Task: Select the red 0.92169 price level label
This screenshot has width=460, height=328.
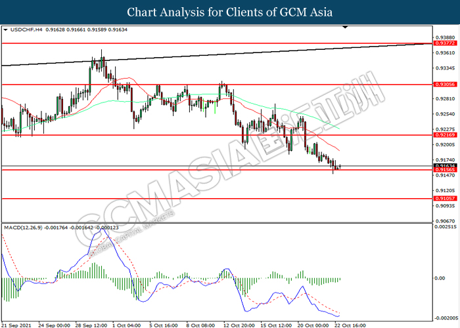Action: [445, 135]
